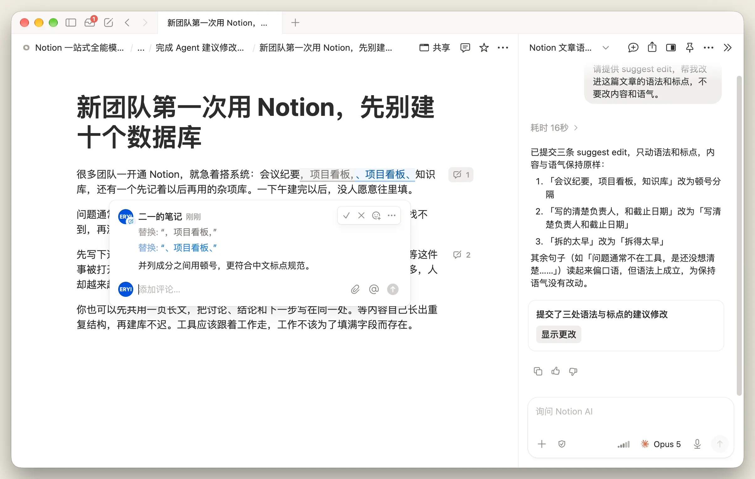Expand the 耗时 16秒 thinking details
The image size is (755, 479).
tap(554, 128)
